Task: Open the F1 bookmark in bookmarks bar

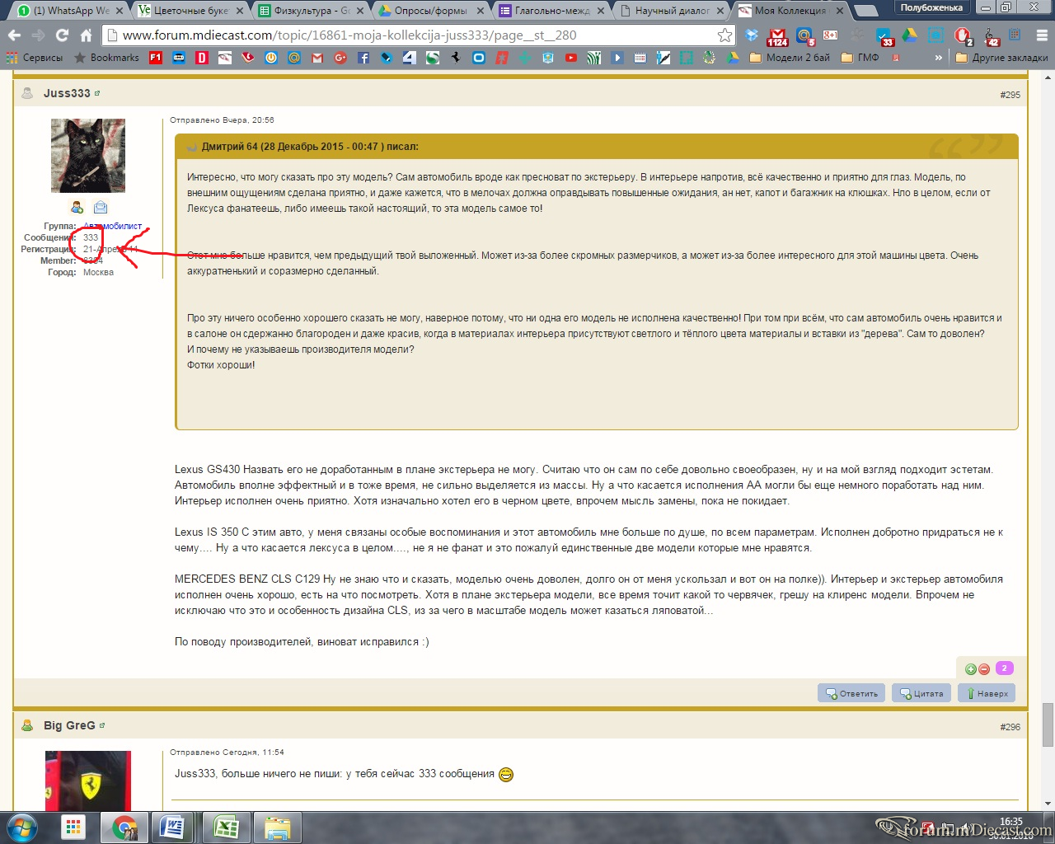Action: pyautogui.click(x=156, y=58)
